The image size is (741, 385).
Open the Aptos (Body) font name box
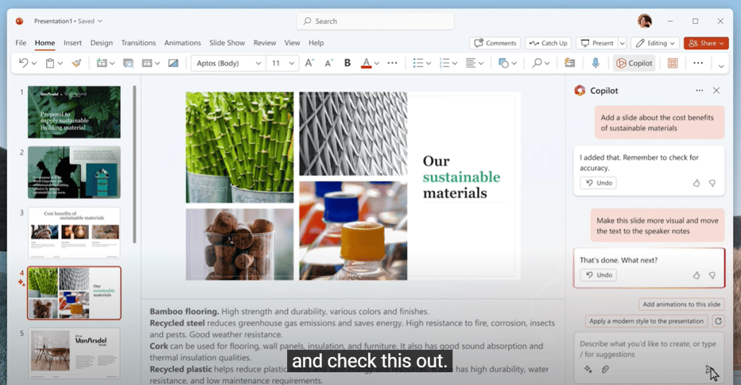[x=228, y=63]
